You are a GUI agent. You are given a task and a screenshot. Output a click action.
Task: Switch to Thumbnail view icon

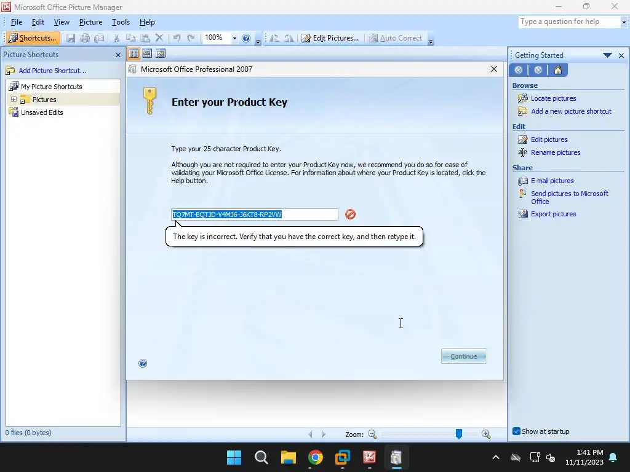134,53
